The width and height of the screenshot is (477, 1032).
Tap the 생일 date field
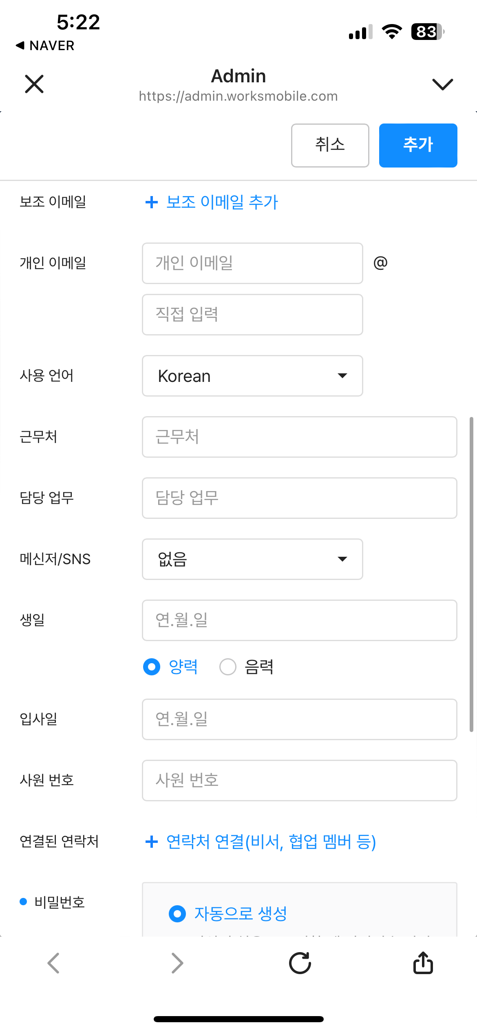299,620
